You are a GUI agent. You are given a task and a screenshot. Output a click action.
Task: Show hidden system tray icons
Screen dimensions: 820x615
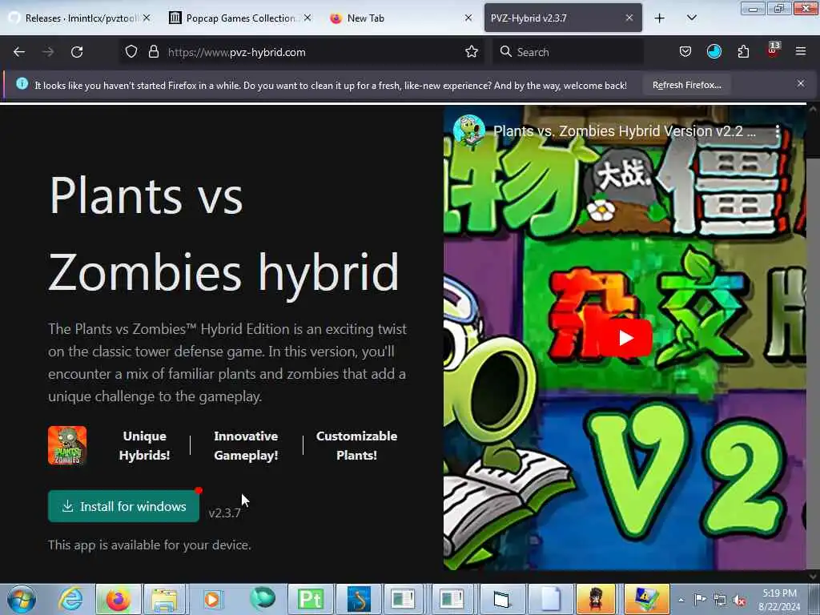click(x=681, y=600)
